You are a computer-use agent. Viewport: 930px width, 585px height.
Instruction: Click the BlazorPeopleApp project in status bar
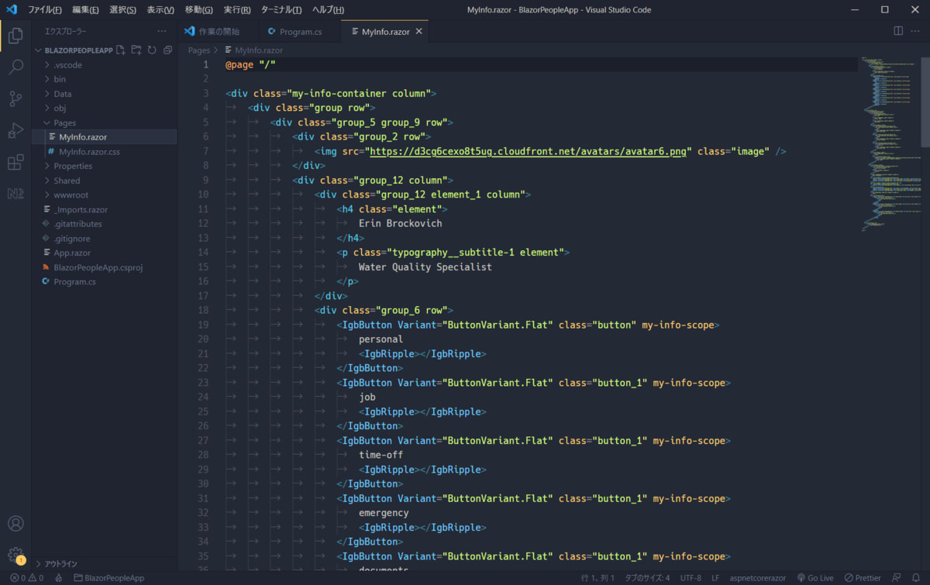click(108, 578)
